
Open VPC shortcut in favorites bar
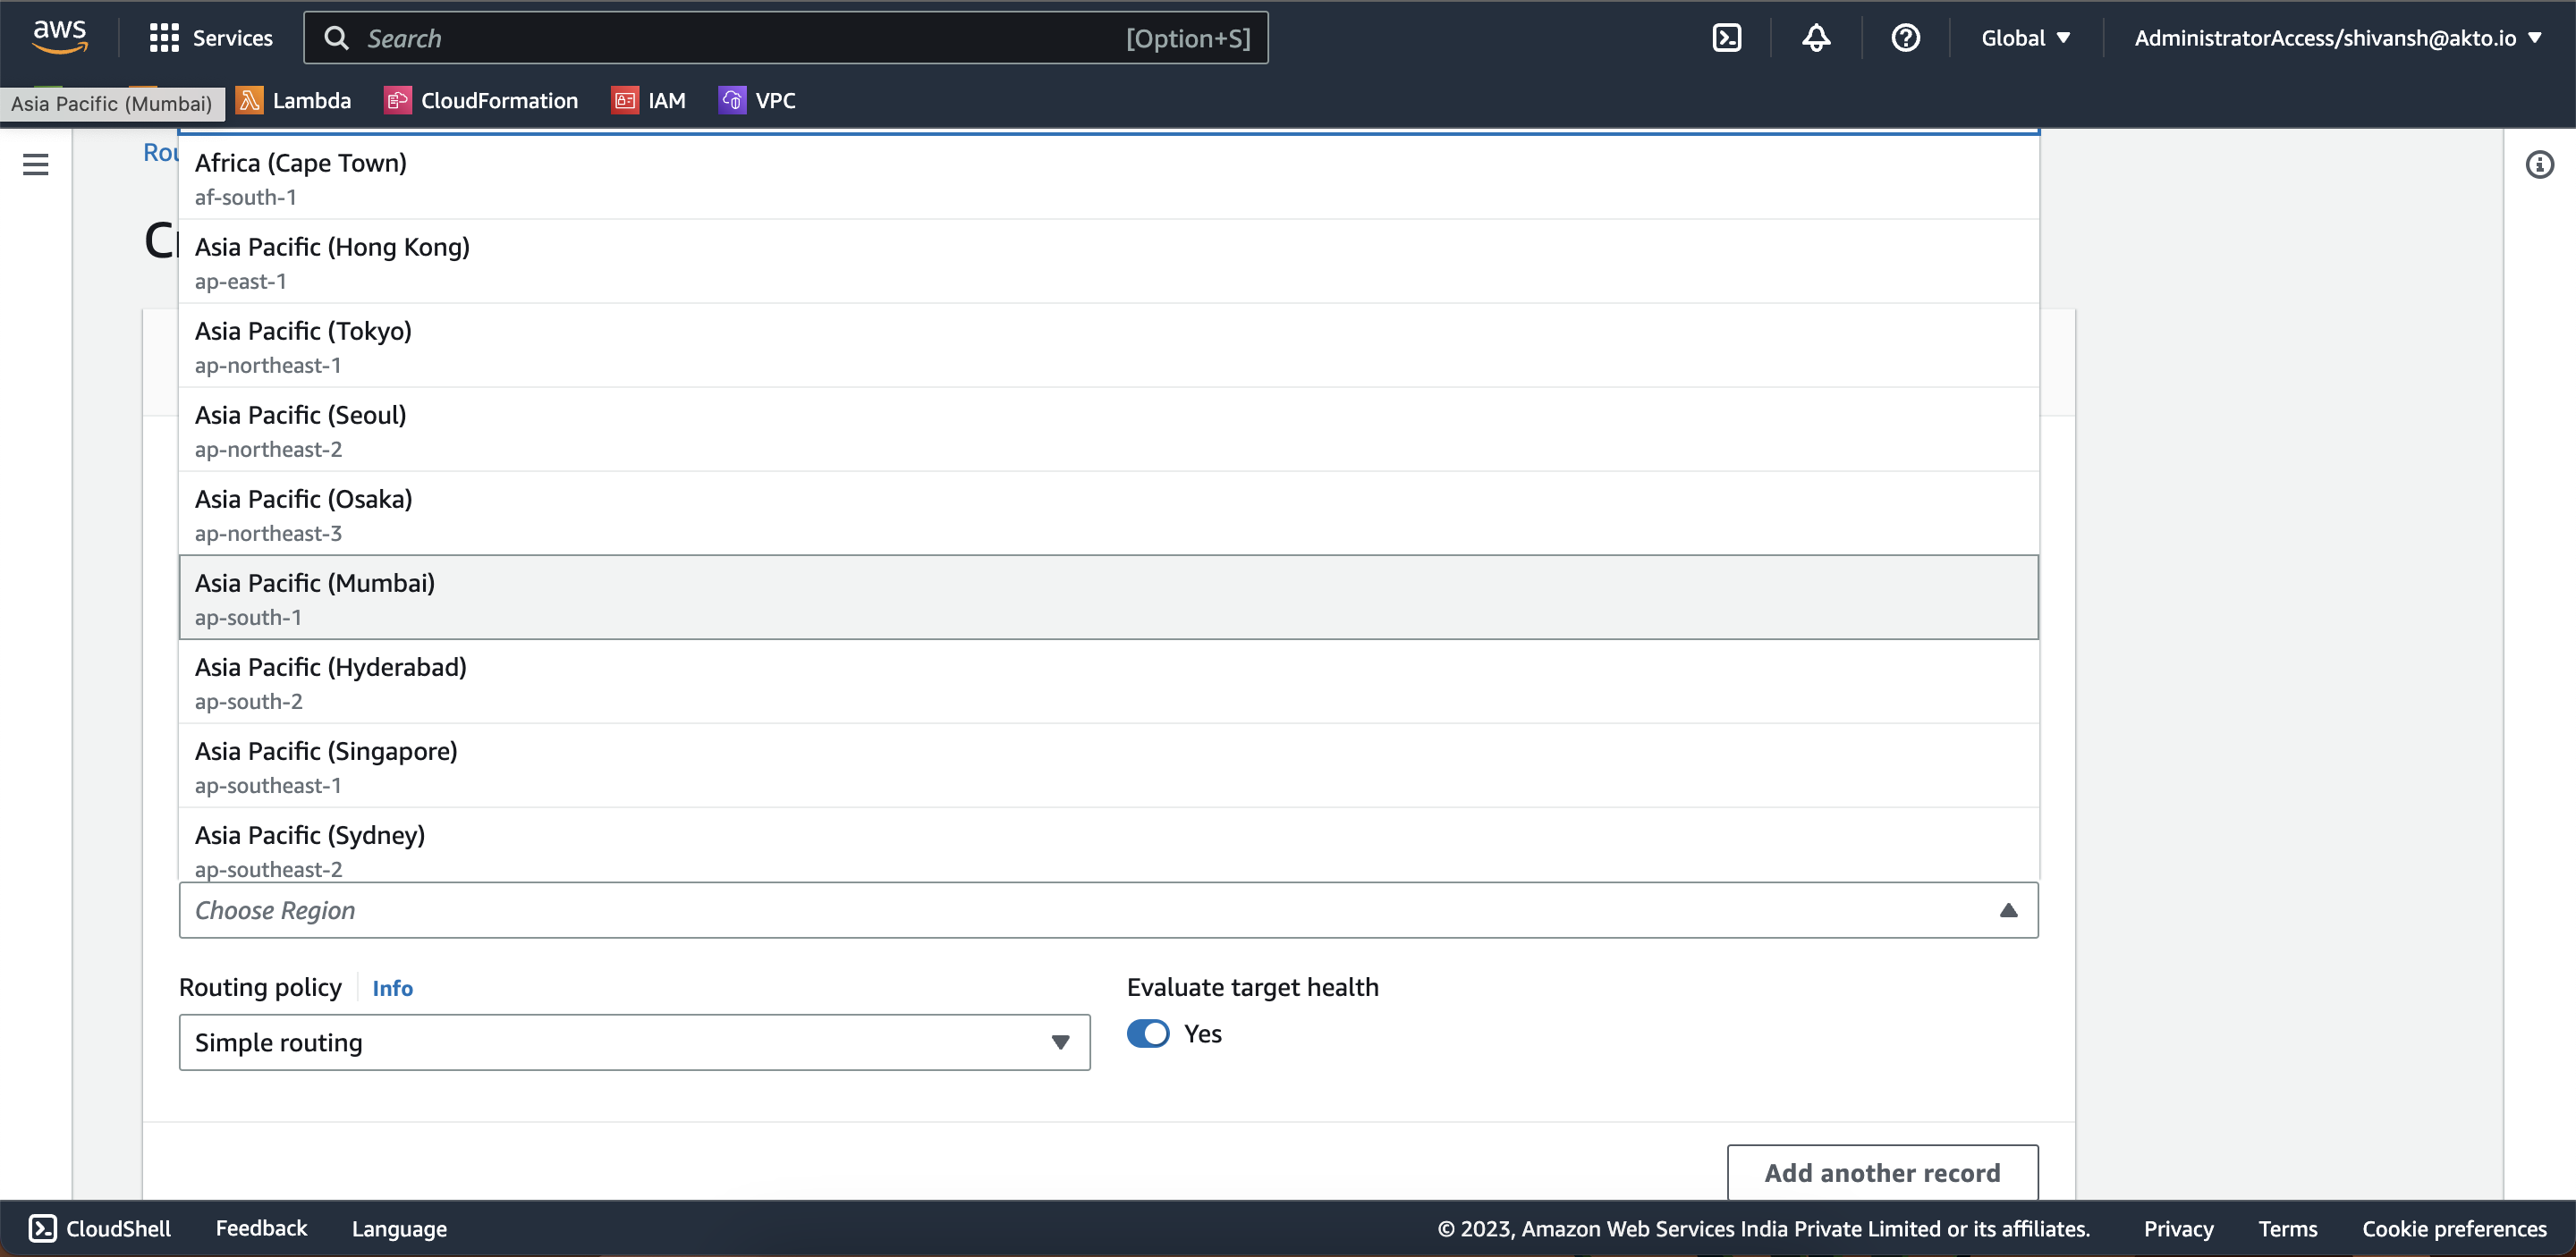click(757, 101)
